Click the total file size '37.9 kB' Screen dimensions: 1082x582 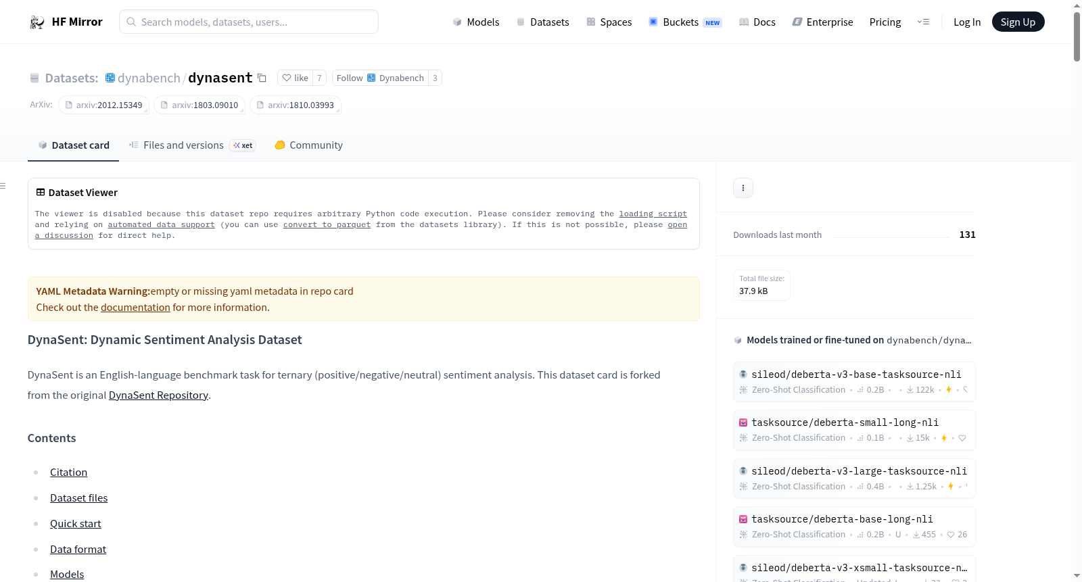753,291
